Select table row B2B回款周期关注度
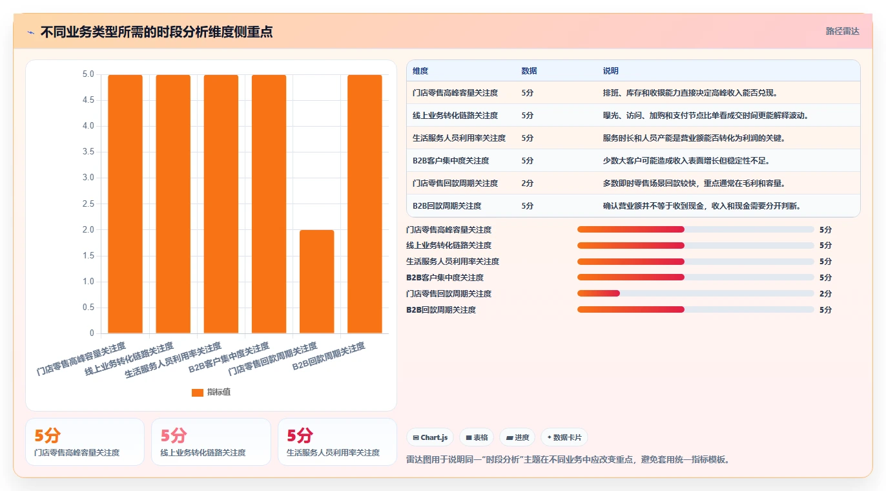 pos(633,206)
